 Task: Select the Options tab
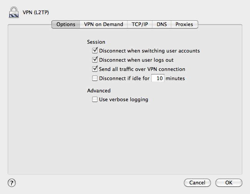[66, 25]
